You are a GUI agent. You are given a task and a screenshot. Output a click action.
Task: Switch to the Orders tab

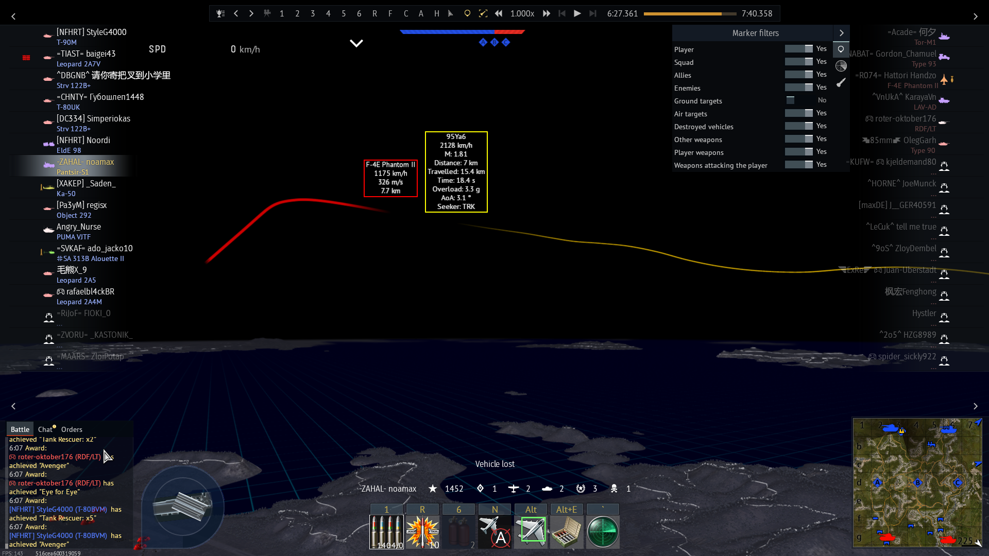(72, 429)
